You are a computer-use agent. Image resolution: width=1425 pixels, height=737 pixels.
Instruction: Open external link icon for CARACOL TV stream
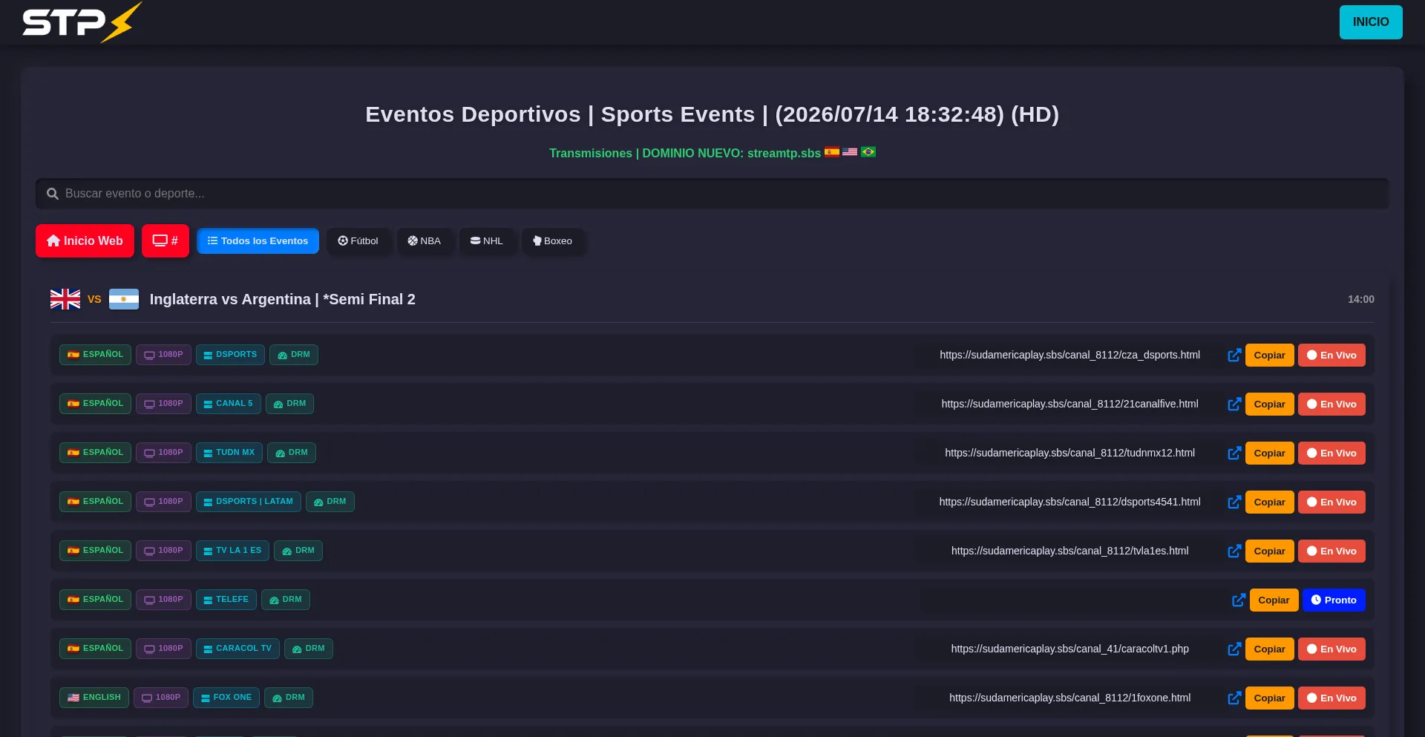[1234, 649]
